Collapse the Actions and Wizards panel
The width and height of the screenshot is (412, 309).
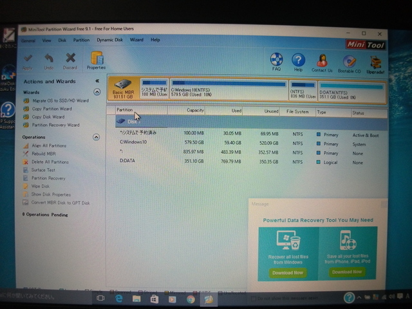tap(97, 81)
